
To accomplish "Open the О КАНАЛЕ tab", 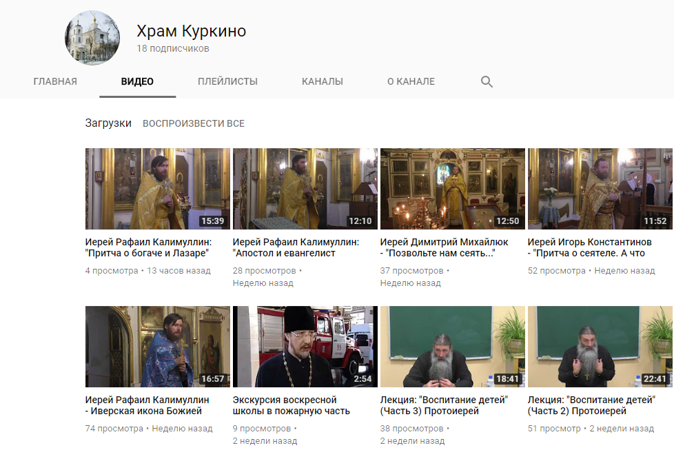I will point(411,81).
